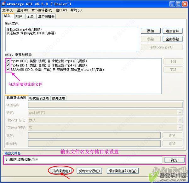Click the 全部移除 button

[173, 39]
